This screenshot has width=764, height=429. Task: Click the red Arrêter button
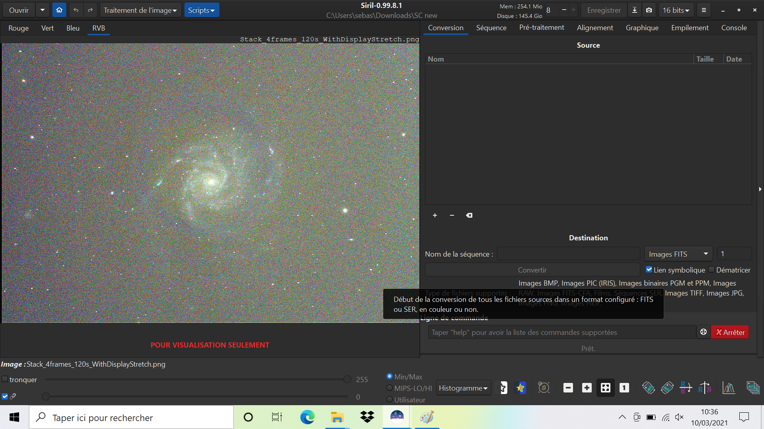pyautogui.click(x=730, y=332)
